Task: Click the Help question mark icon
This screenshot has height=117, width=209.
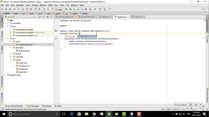Action: 110,9
